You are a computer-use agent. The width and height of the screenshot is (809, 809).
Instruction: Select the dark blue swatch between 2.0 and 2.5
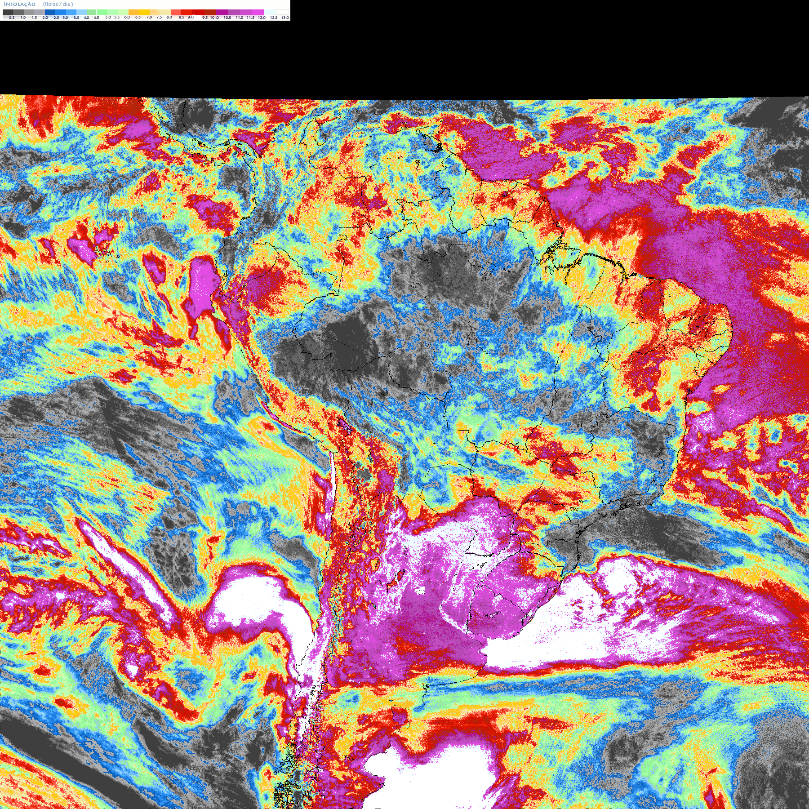click(x=50, y=12)
